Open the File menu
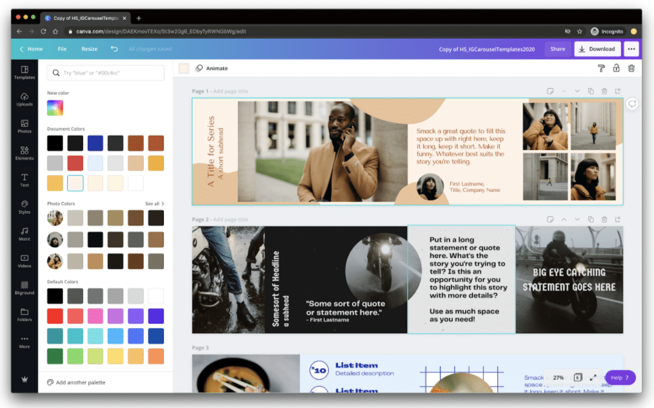This screenshot has height=408, width=654. click(62, 49)
